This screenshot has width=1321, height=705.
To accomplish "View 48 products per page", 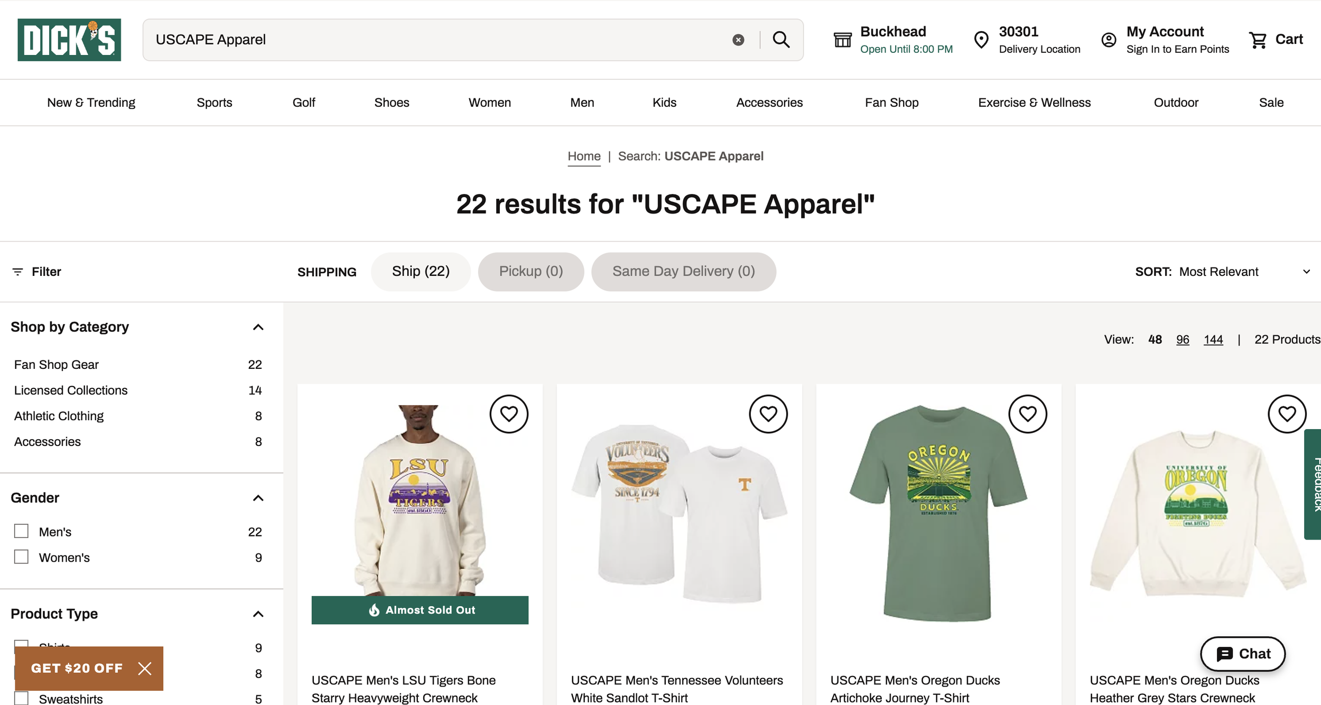I will pos(1155,339).
